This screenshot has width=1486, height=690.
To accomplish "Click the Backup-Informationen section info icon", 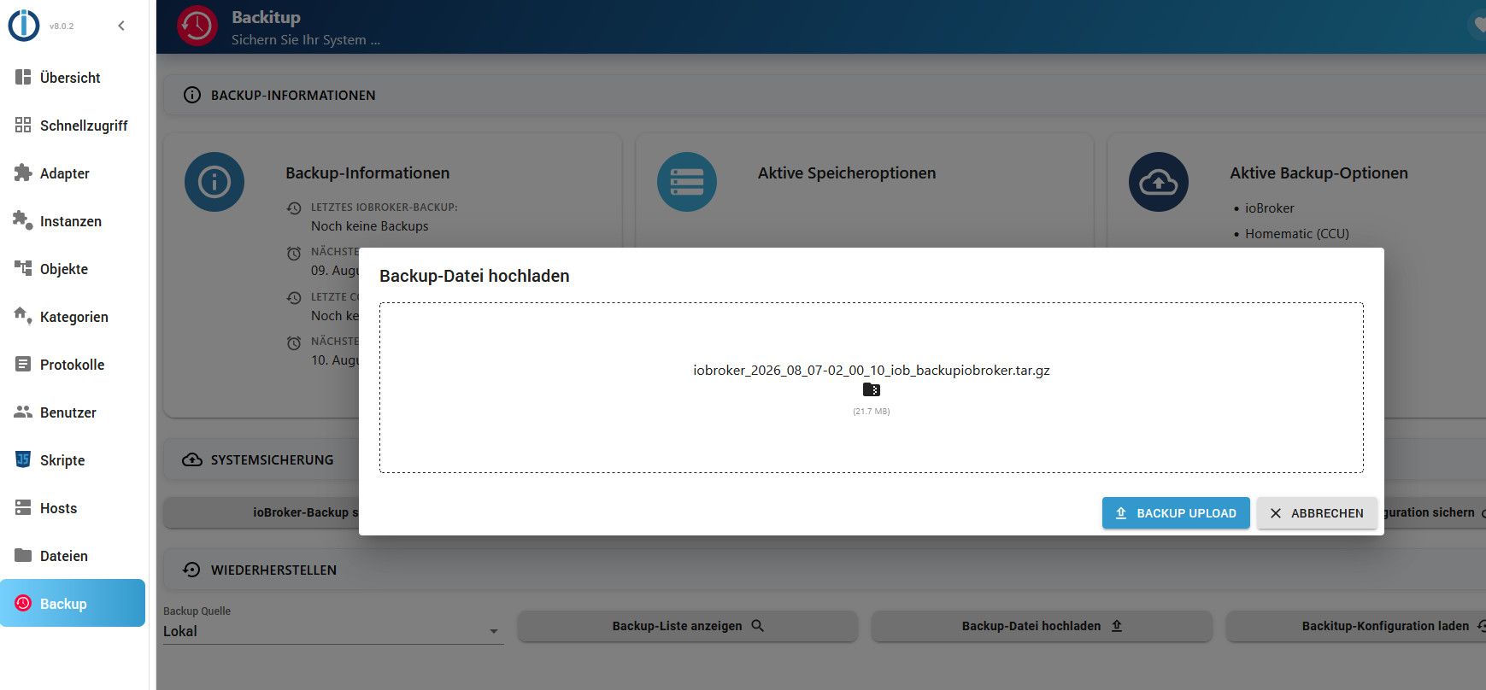I will click(192, 95).
